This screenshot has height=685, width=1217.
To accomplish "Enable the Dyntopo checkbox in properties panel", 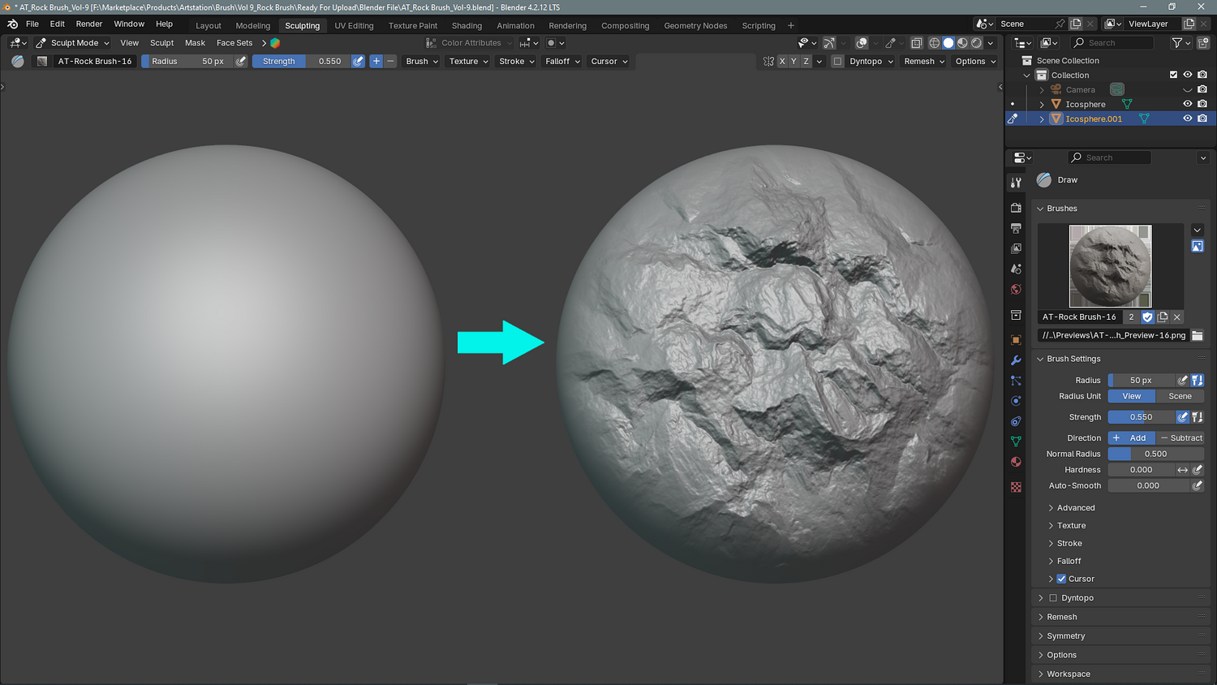I will point(1053,598).
